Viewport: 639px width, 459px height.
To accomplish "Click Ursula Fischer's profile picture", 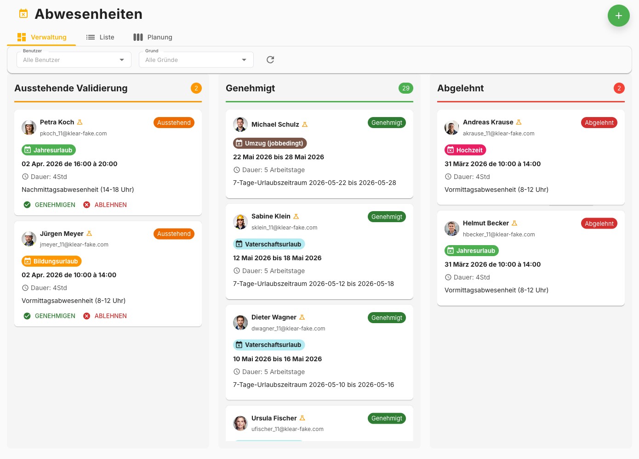I will 240,424.
